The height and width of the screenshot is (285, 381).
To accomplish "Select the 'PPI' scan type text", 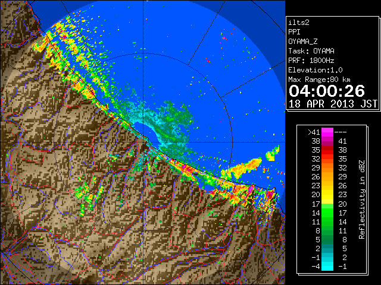I will coord(294,32).
